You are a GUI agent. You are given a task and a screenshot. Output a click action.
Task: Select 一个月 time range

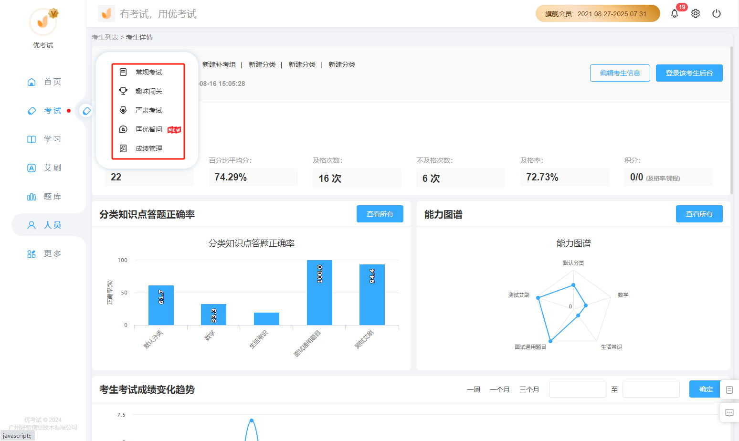(499, 389)
